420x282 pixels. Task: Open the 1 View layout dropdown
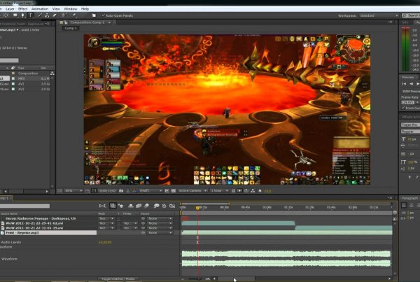point(219,190)
